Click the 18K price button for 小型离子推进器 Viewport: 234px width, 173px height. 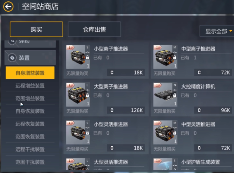126,72
